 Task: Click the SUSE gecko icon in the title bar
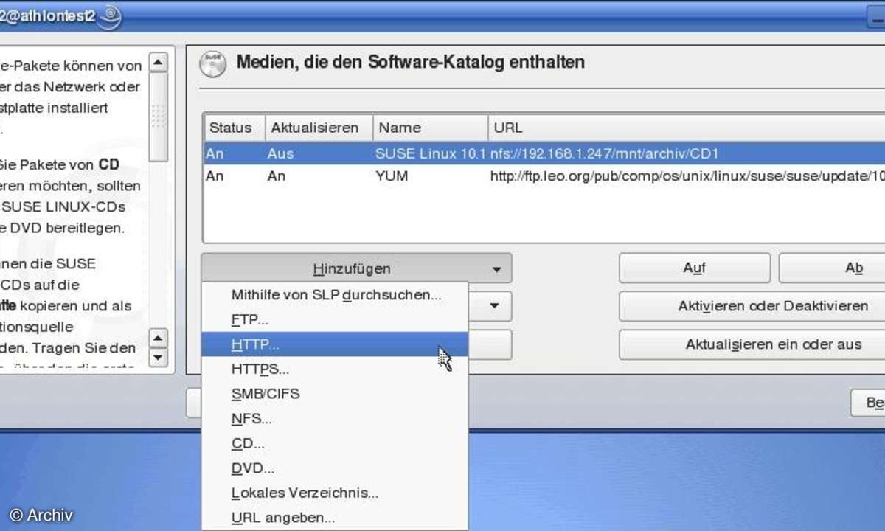point(110,15)
